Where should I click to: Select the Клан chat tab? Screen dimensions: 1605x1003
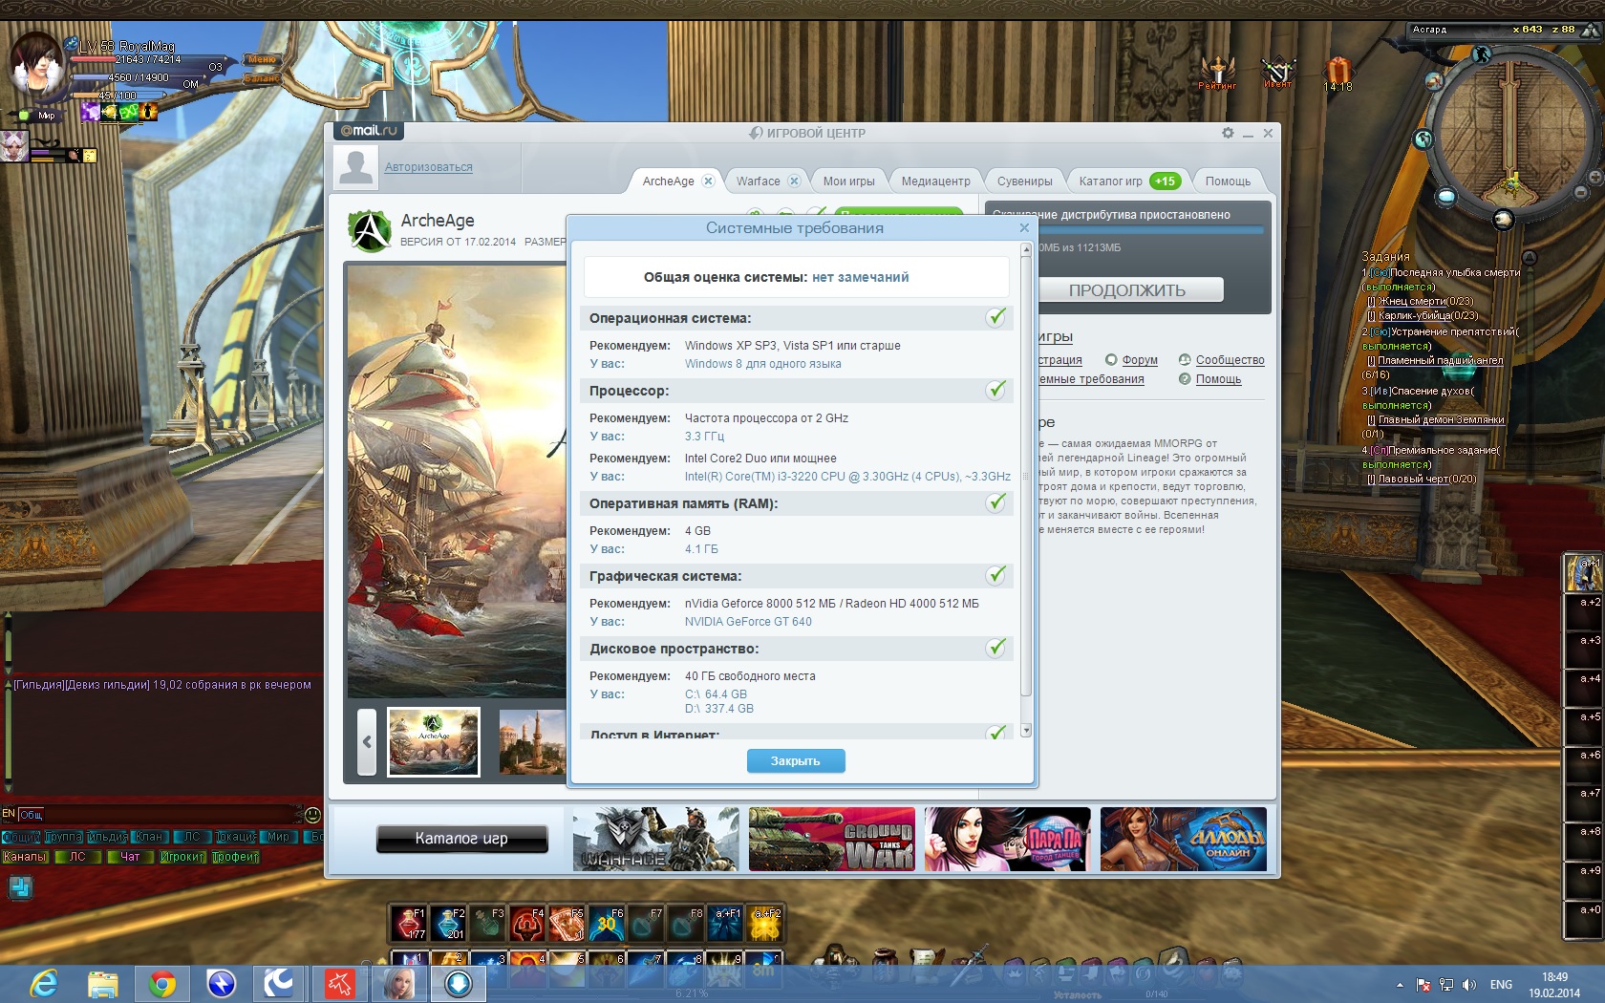tap(149, 837)
